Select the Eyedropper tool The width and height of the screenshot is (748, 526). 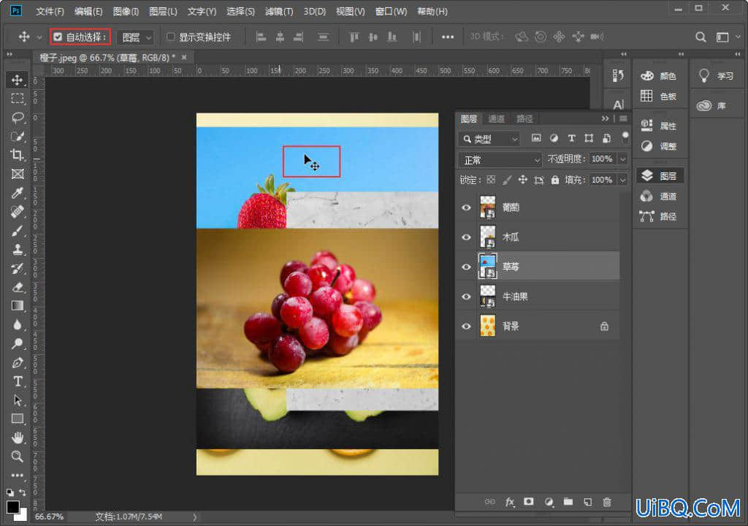(x=18, y=192)
